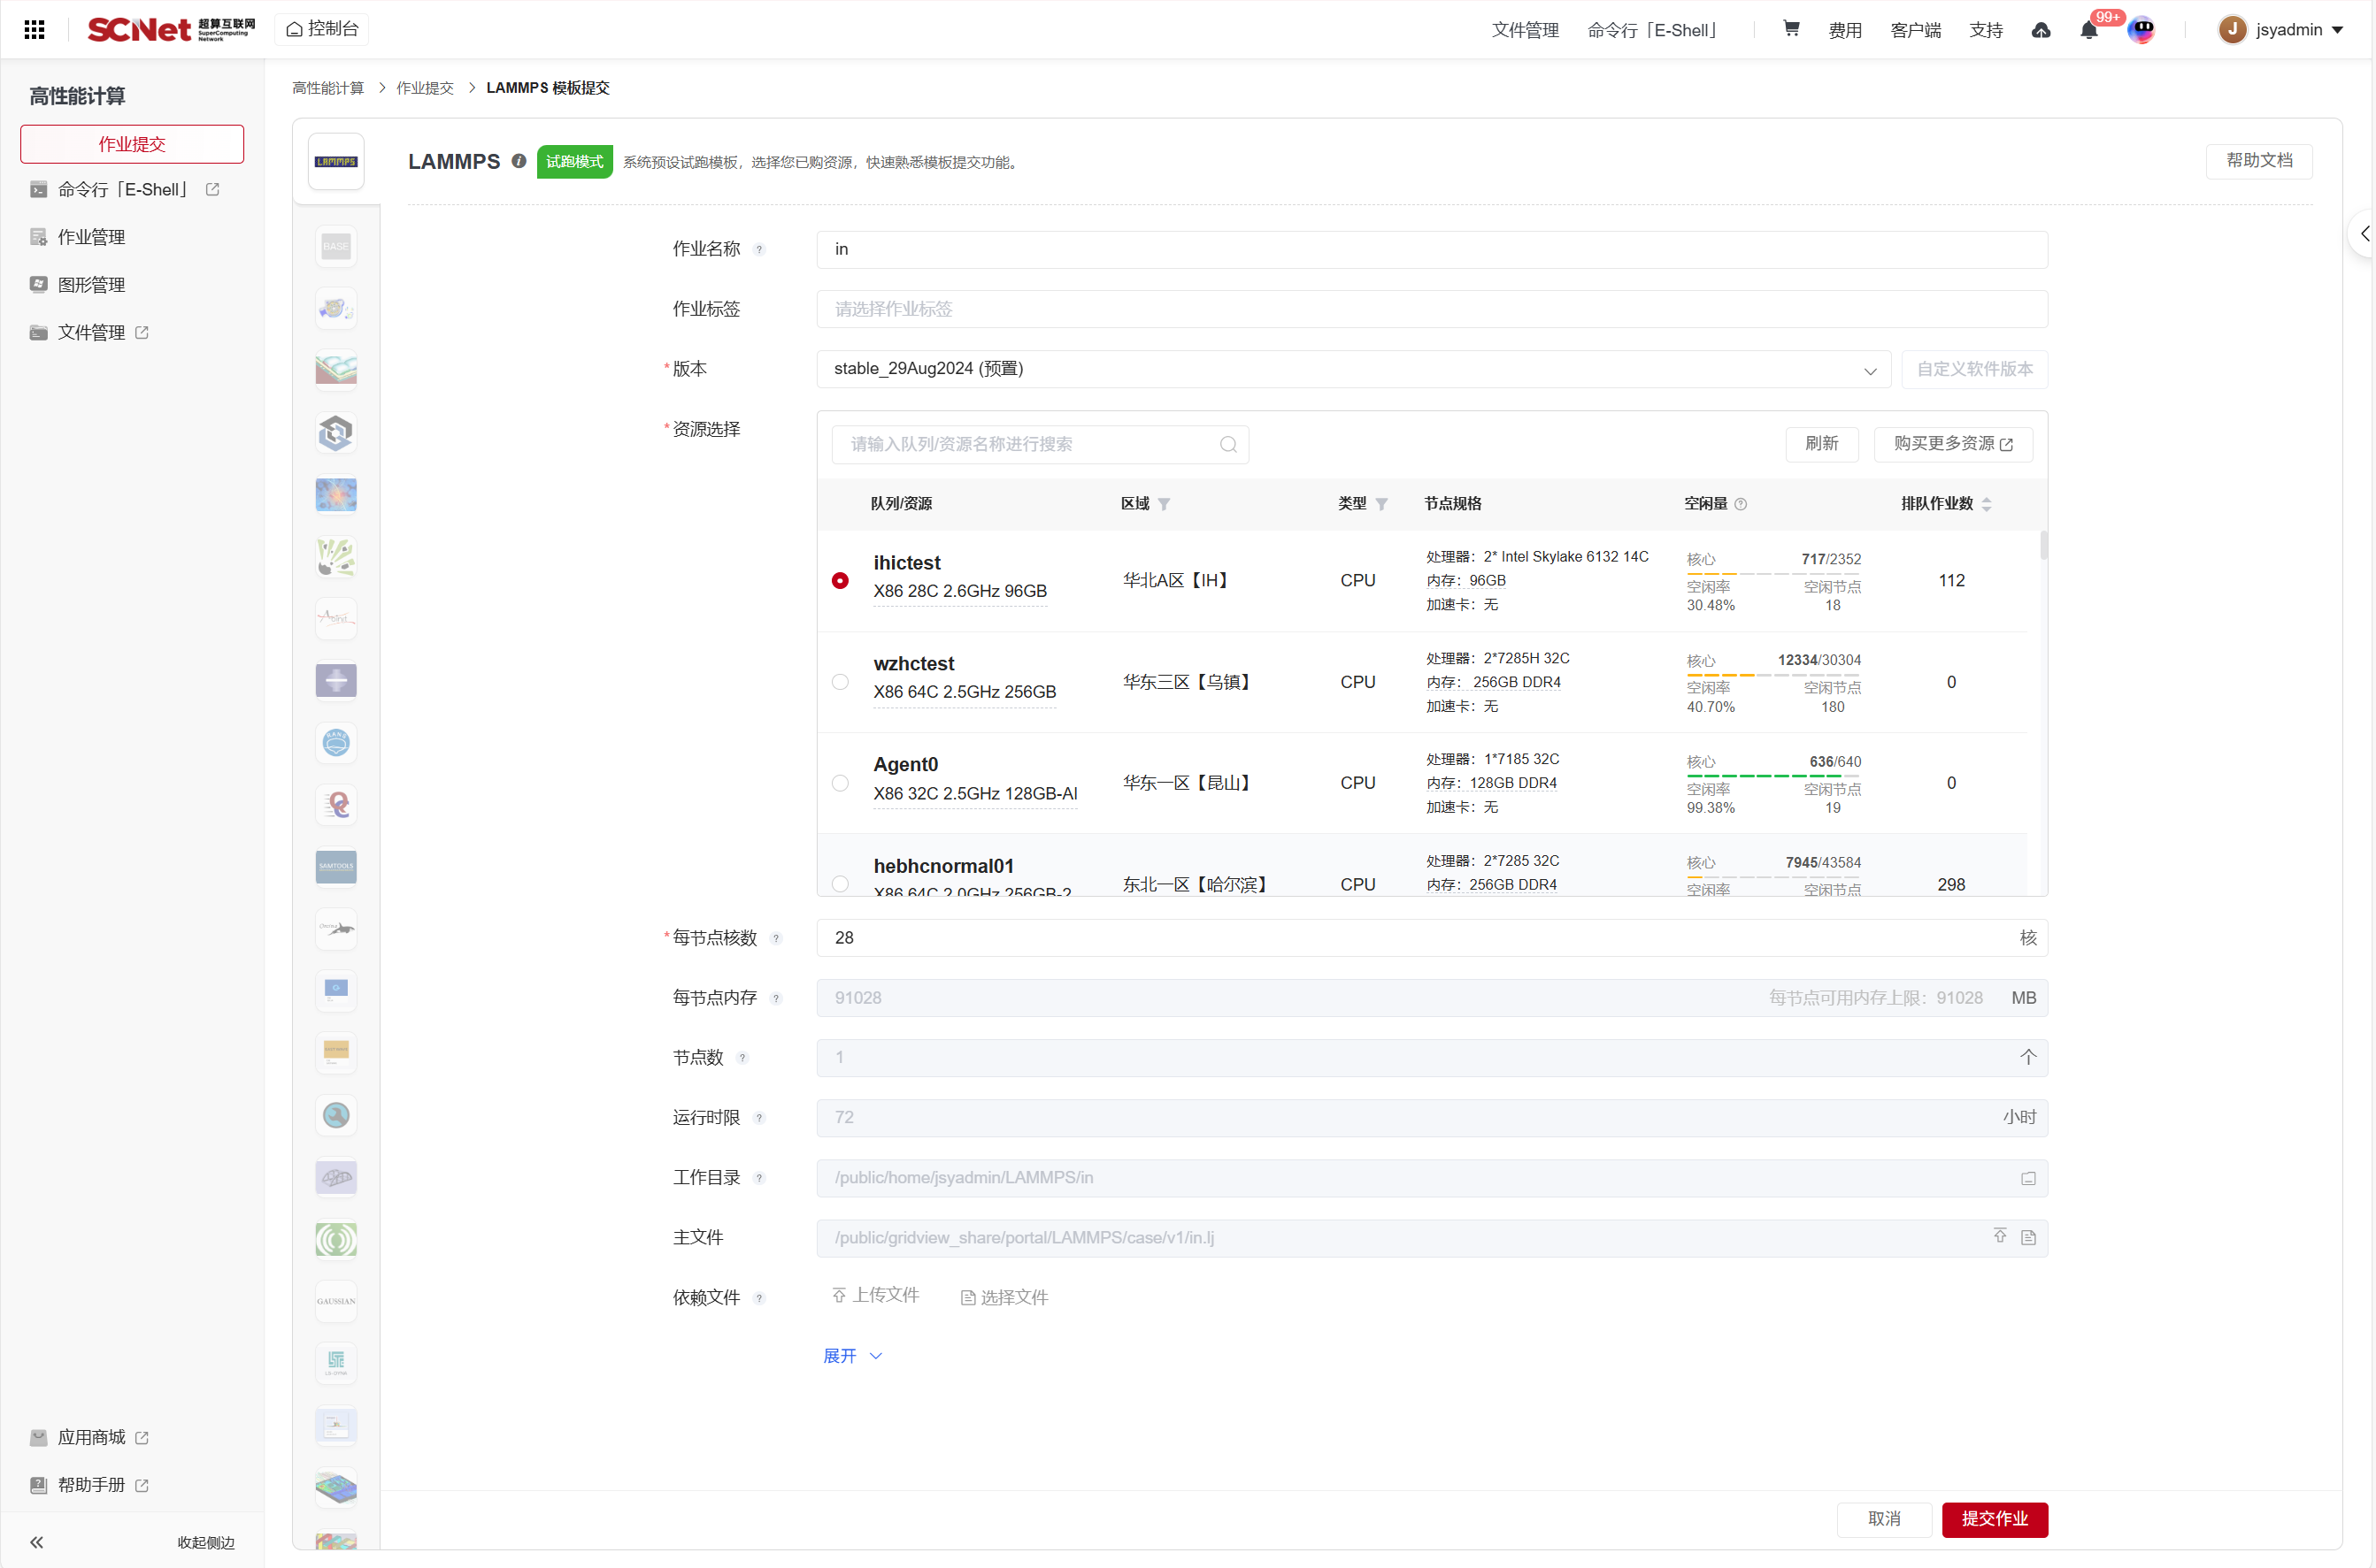The height and width of the screenshot is (1568, 2376).
Task: Click the search icon in queue search box
Action: [1227, 444]
